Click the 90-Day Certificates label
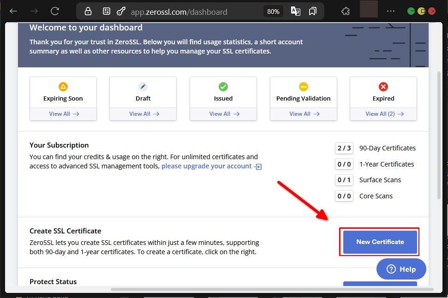This screenshot has width=448, height=298. (388, 148)
